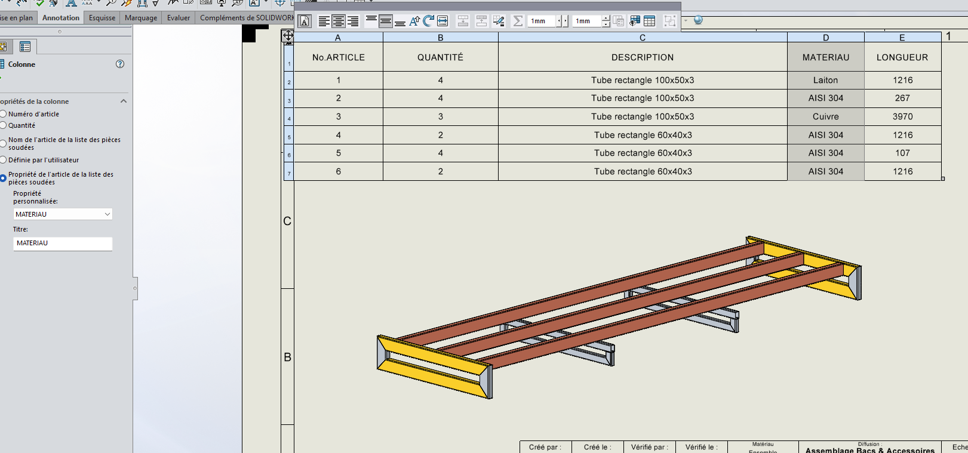Screen dimensions: 968x453
Task: Click the Colonne help icon
Action: 120,64
